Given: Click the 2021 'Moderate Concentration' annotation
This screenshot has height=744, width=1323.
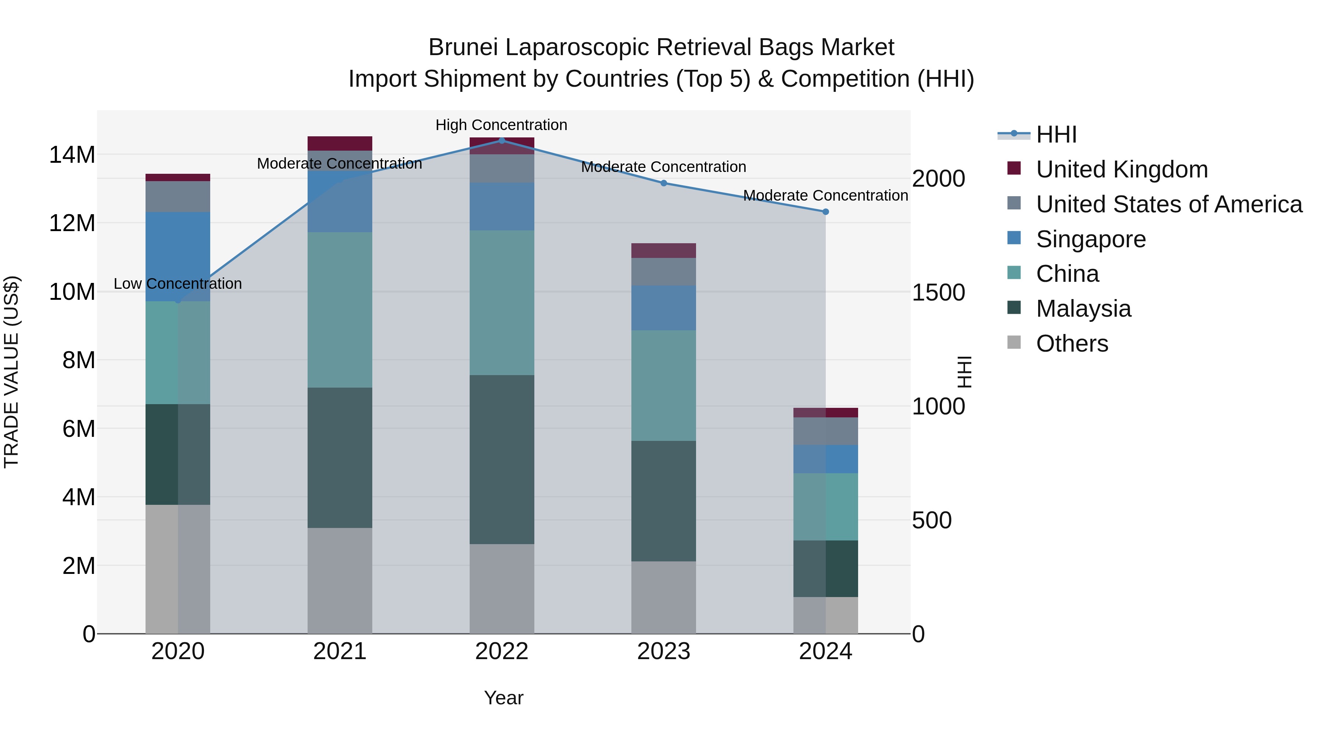Looking at the screenshot, I should [x=340, y=164].
